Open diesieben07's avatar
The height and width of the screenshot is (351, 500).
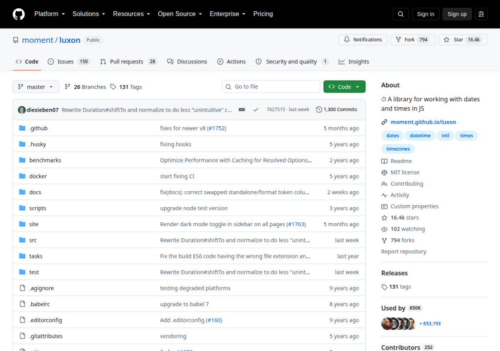(x=21, y=110)
